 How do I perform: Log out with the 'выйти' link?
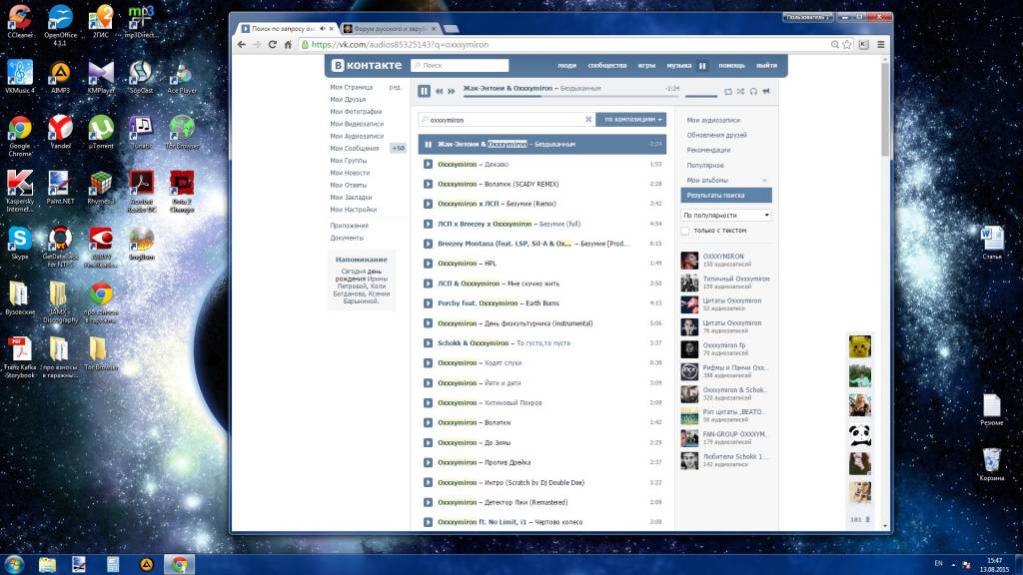tap(767, 65)
